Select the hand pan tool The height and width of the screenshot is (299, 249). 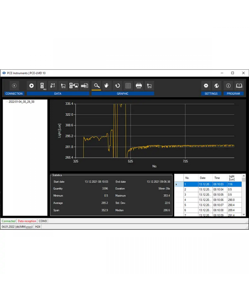(107, 85)
